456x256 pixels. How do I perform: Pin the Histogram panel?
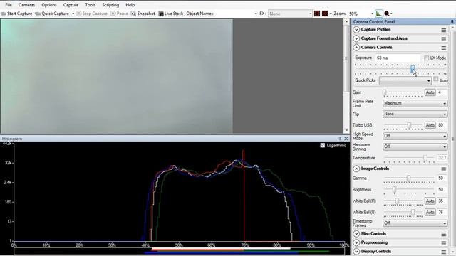[x=340, y=139]
